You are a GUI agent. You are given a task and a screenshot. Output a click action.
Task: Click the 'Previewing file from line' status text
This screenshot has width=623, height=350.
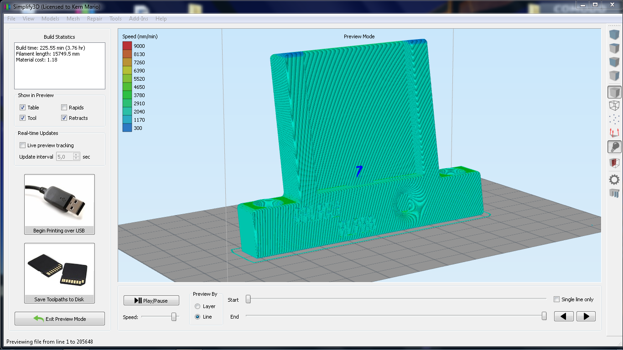coord(50,341)
